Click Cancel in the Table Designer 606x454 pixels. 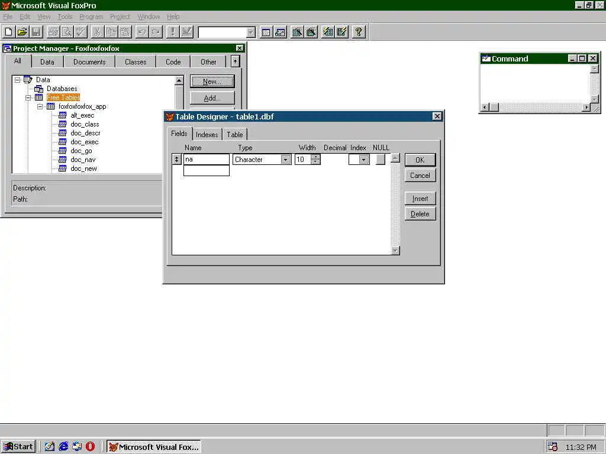pyautogui.click(x=420, y=175)
